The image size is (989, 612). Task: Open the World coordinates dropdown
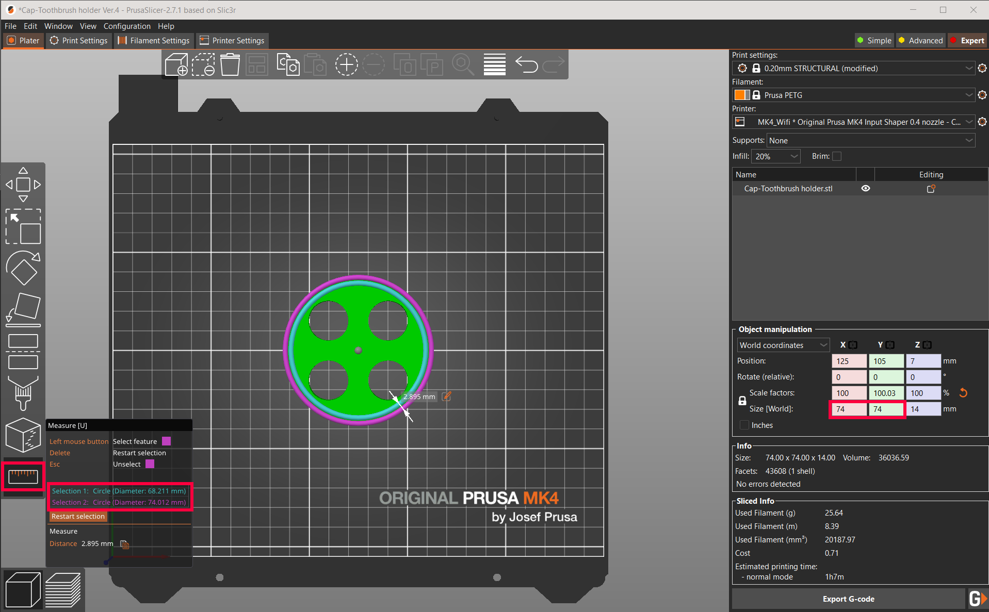(x=783, y=345)
